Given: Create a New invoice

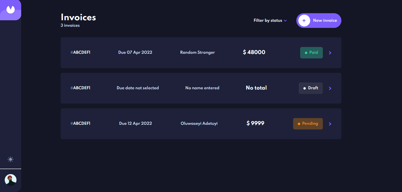Looking at the screenshot, I should pyautogui.click(x=319, y=21).
